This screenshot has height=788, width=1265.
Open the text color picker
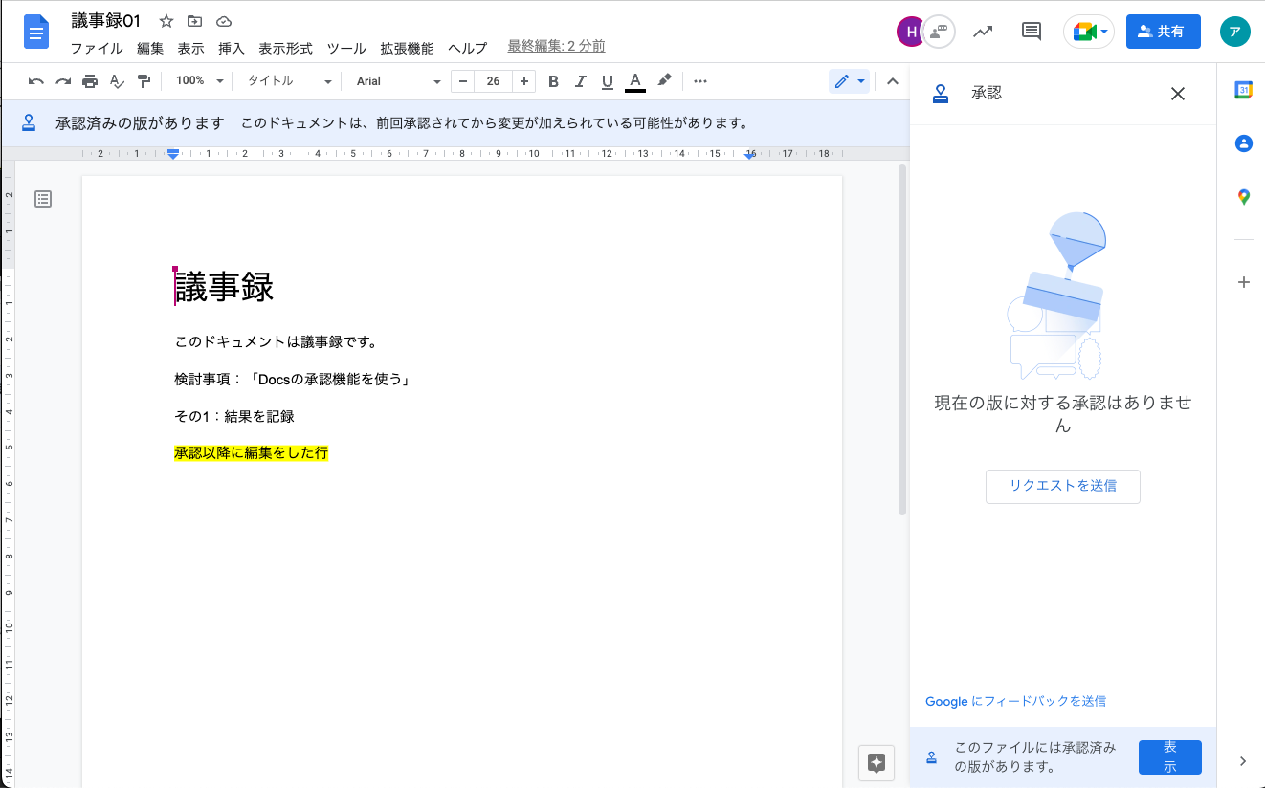[x=634, y=81]
